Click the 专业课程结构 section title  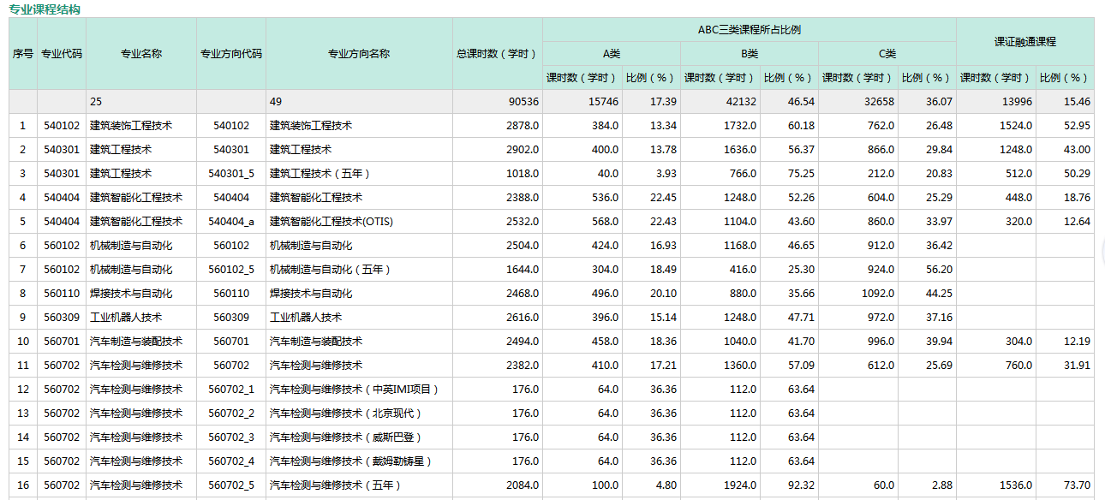point(45,9)
